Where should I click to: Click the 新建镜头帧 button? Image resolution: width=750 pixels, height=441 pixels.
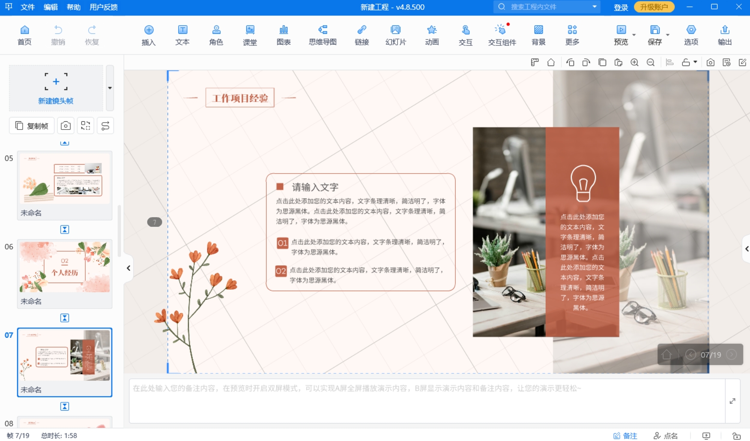point(56,88)
